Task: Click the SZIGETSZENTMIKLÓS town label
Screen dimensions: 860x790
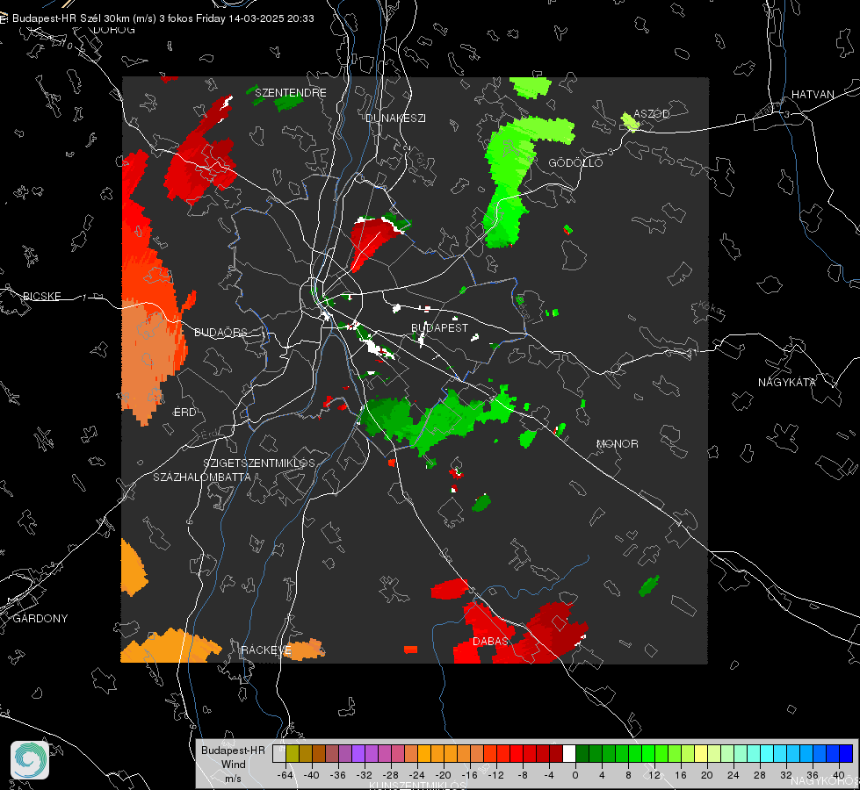Action: tap(259, 463)
